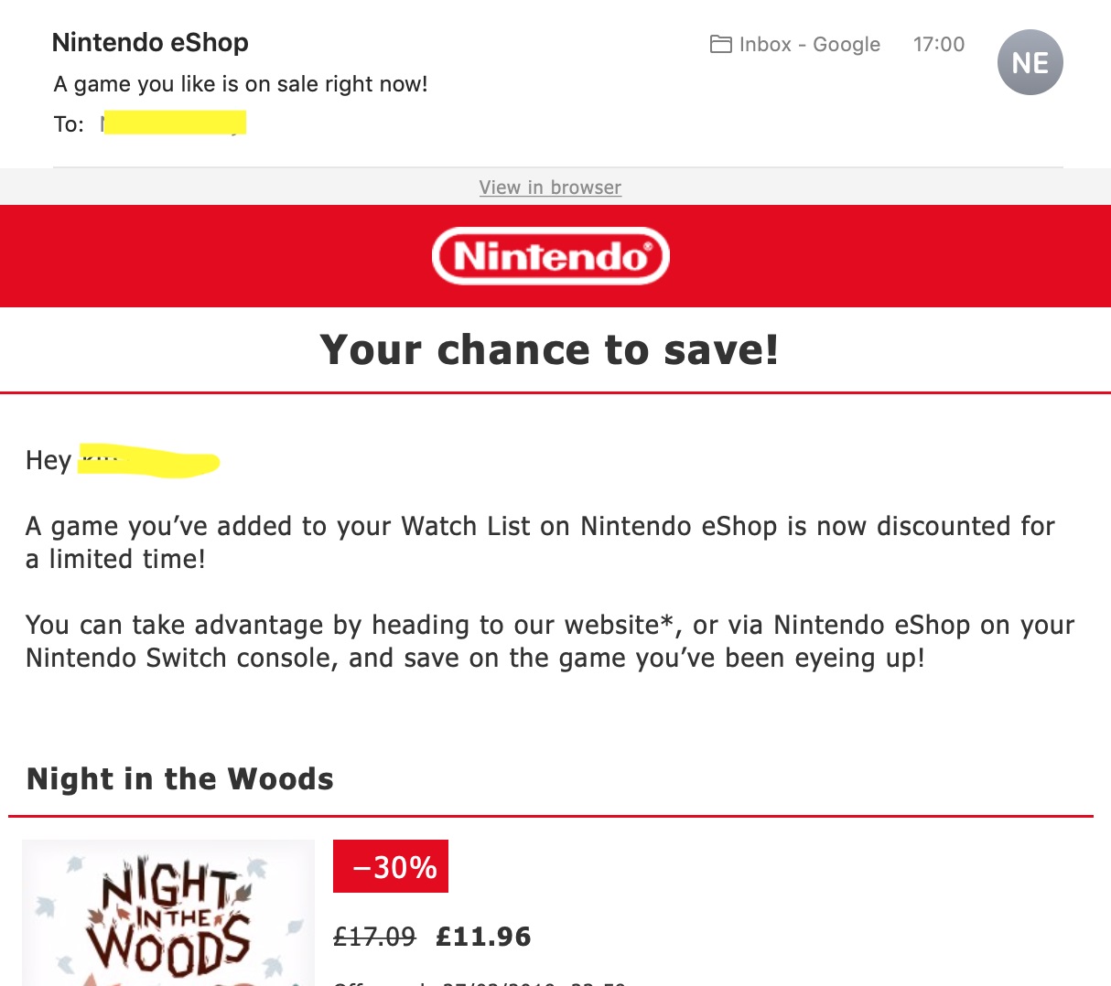Select the red -30% discount badge
Viewport: 1111px width, 986px height.
[x=391, y=866]
